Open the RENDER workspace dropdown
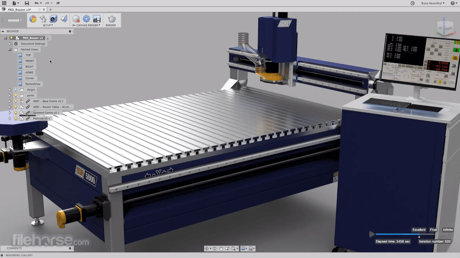This screenshot has height=258, width=460. pyautogui.click(x=15, y=20)
